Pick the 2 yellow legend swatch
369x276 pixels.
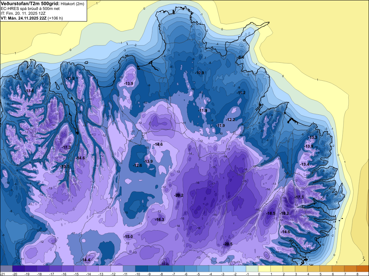click(289, 269)
